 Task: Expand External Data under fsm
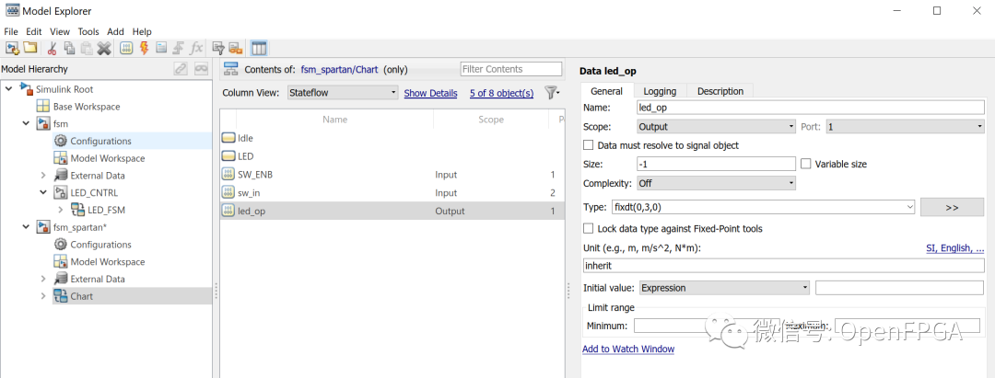pos(43,176)
